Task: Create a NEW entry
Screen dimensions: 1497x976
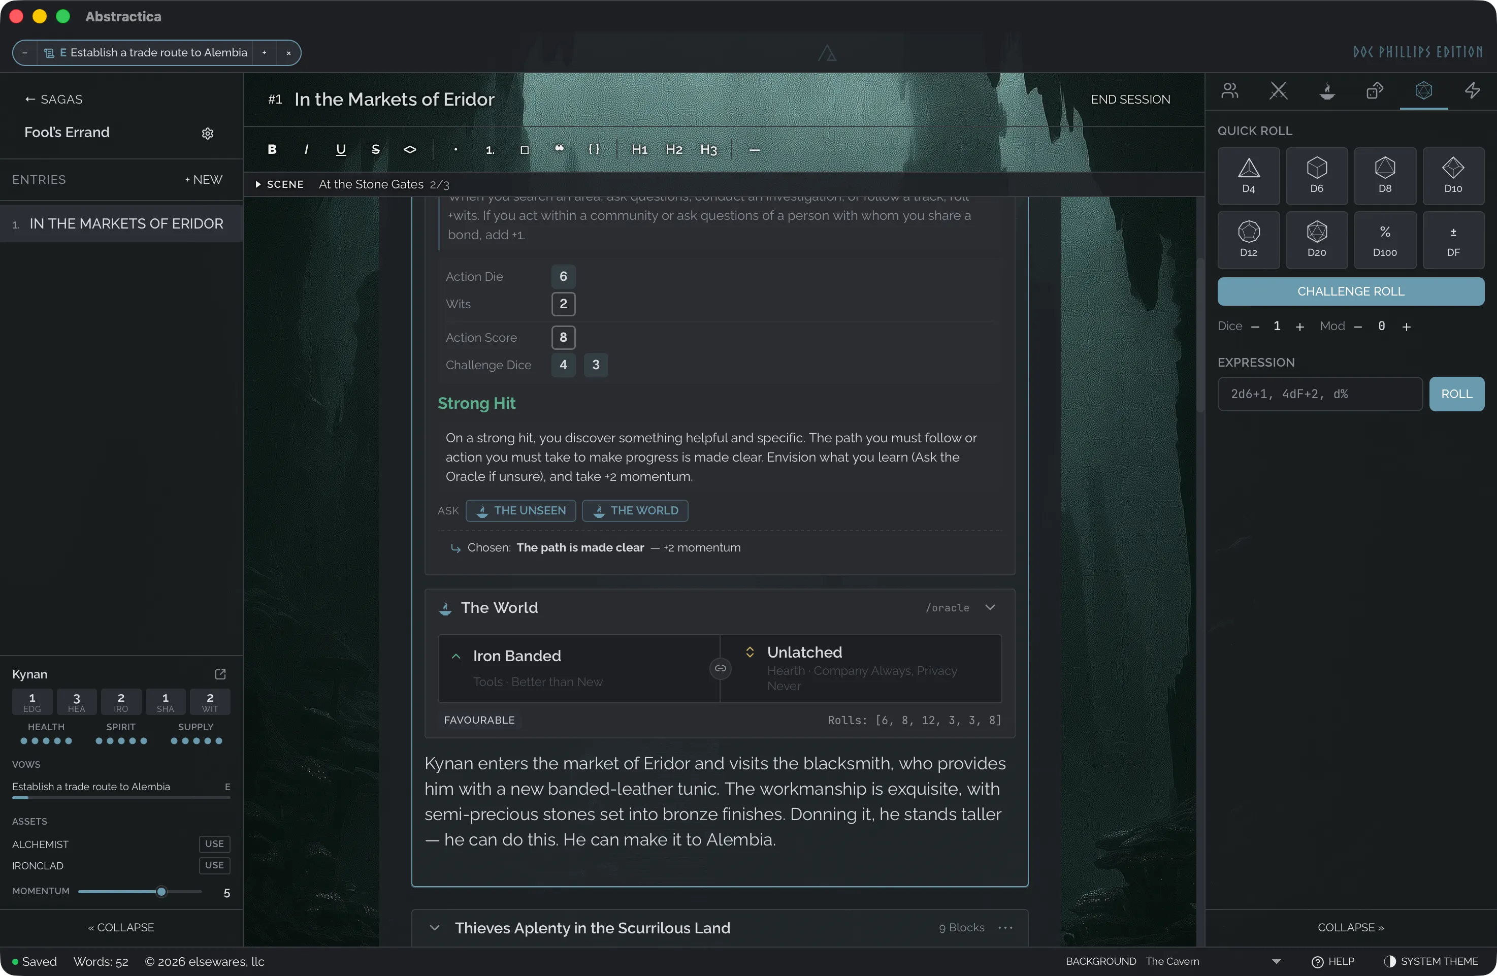Action: pyautogui.click(x=204, y=180)
